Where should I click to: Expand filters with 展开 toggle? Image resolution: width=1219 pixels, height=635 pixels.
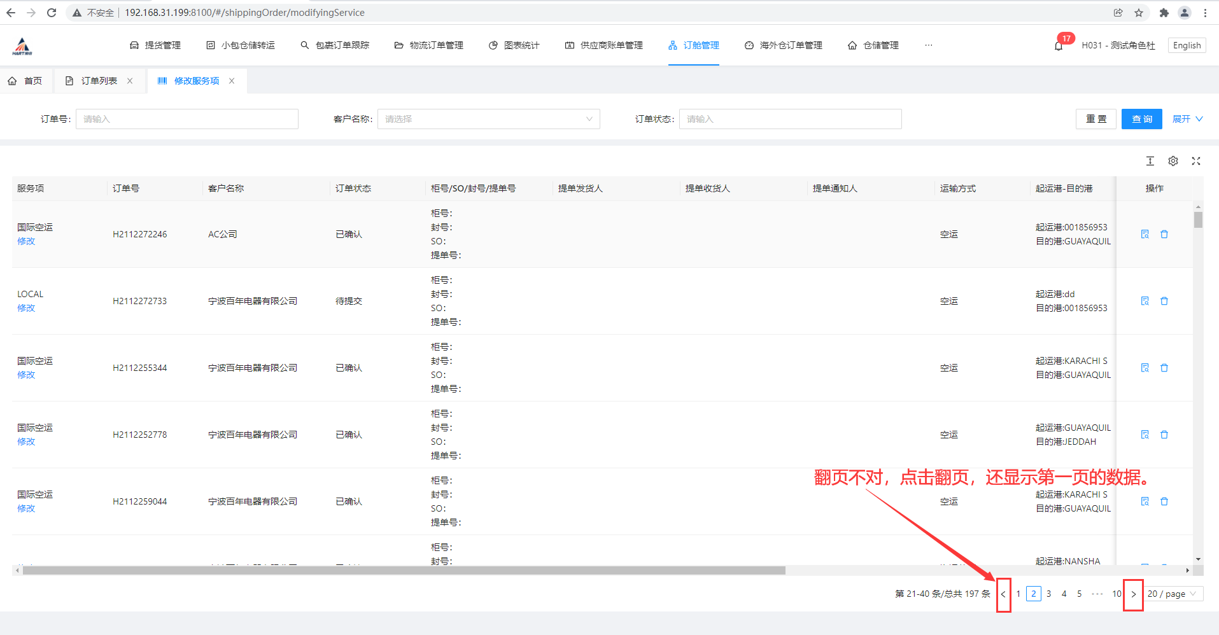click(1187, 119)
